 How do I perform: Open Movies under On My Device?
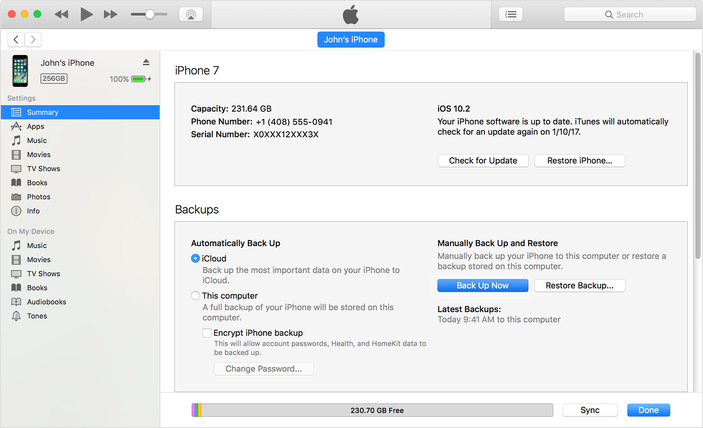80,260
